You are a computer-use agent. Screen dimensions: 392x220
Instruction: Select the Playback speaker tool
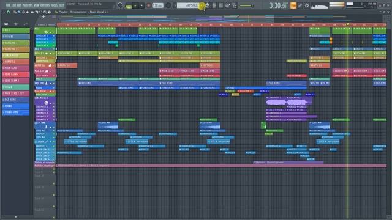pos(49,12)
